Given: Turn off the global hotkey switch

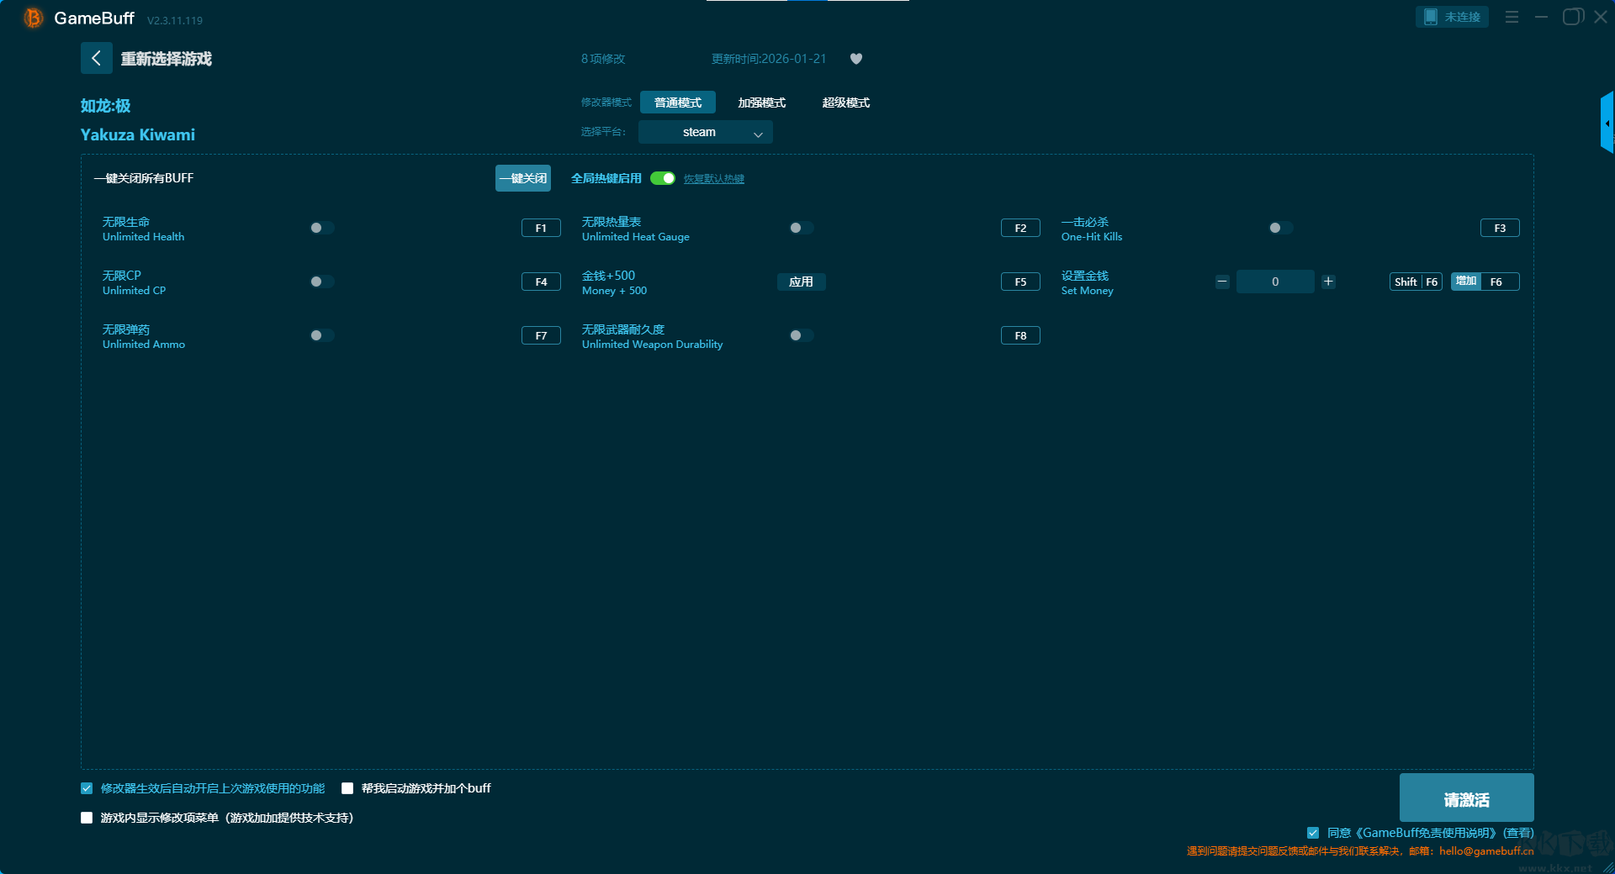Looking at the screenshot, I should (x=663, y=178).
